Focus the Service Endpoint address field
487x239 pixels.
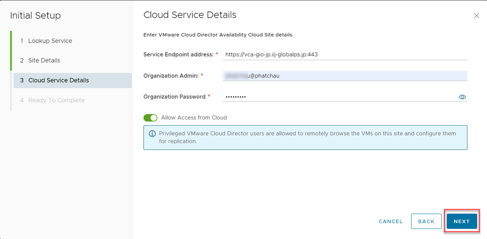(x=345, y=55)
